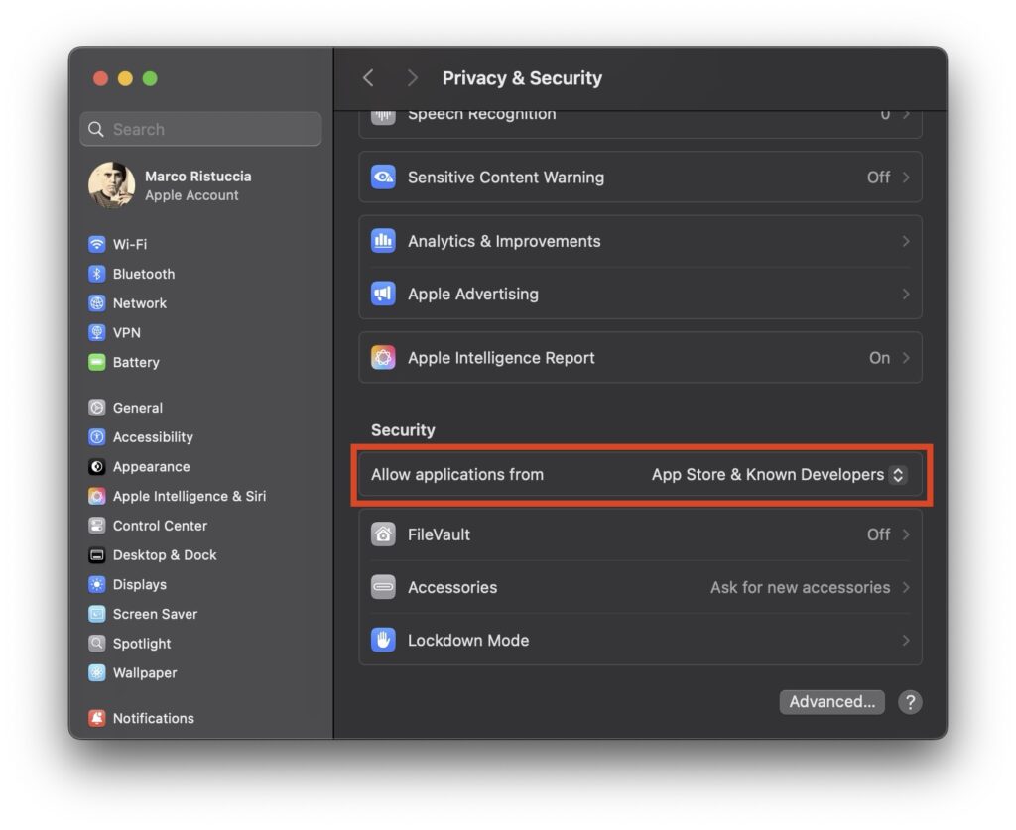The image size is (1016, 830).
Task: Click the Spotlight icon
Action: click(x=96, y=644)
